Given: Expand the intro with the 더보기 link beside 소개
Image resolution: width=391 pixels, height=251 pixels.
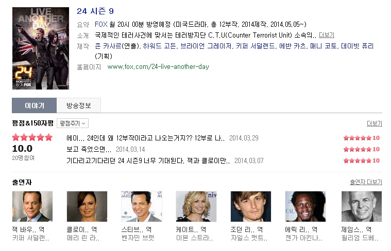Looking at the screenshot, I should [x=327, y=35].
